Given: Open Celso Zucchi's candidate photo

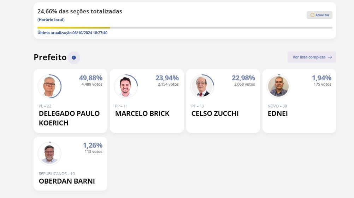Looking at the screenshot, I should (202, 86).
